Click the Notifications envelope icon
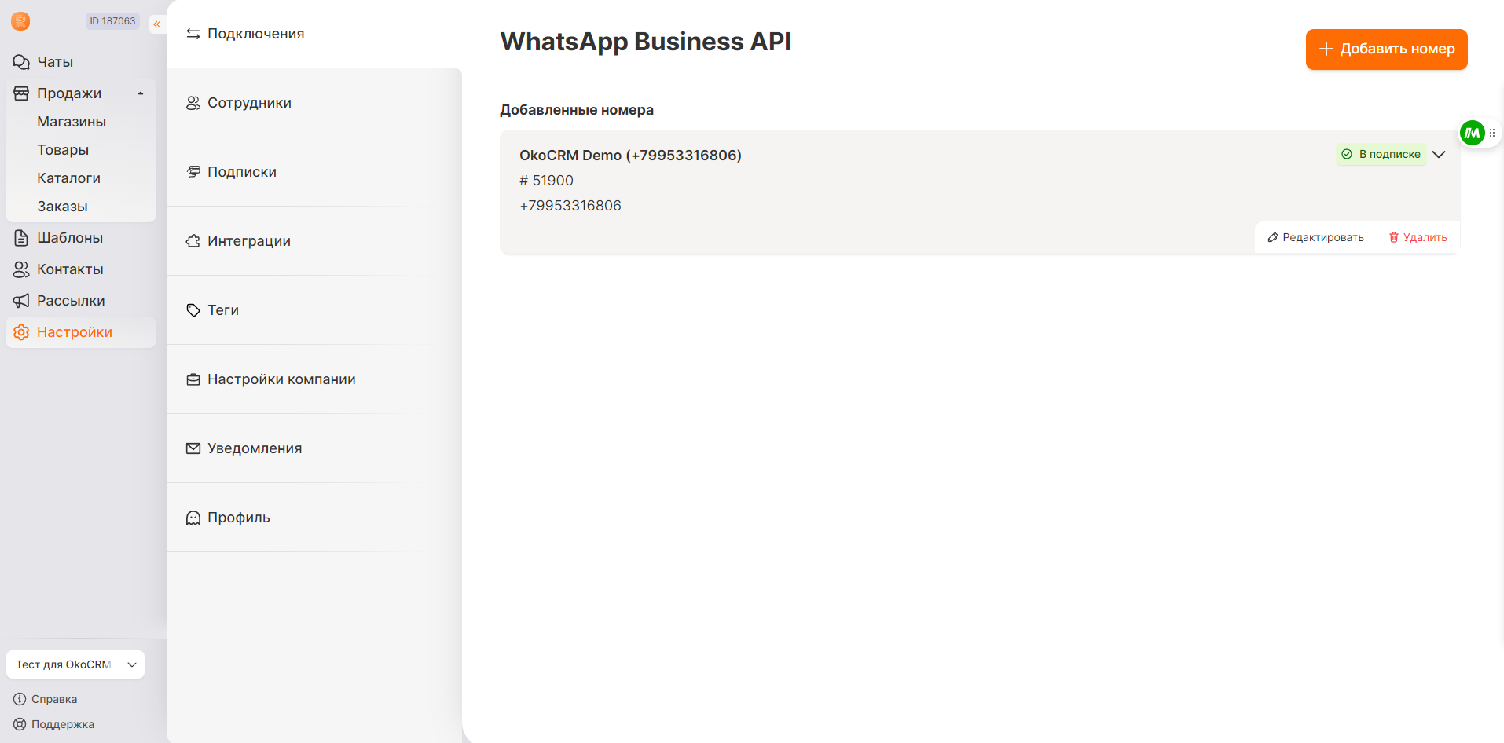This screenshot has width=1504, height=743. coord(193,448)
